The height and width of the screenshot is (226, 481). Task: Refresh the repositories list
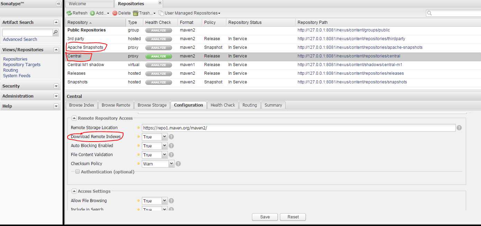[x=77, y=13]
